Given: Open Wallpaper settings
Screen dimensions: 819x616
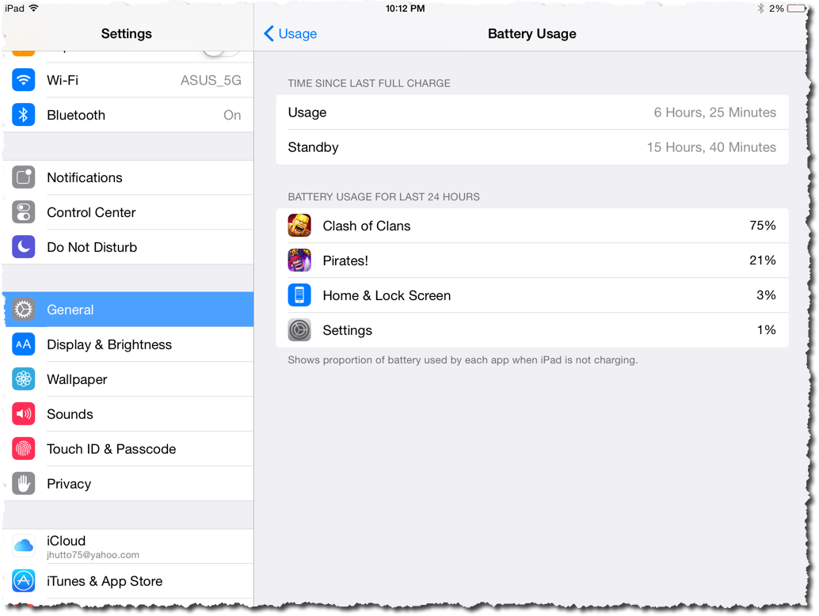Looking at the screenshot, I should pos(128,379).
